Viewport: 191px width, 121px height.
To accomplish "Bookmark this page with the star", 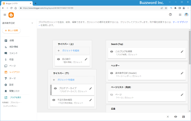I will [166, 8].
